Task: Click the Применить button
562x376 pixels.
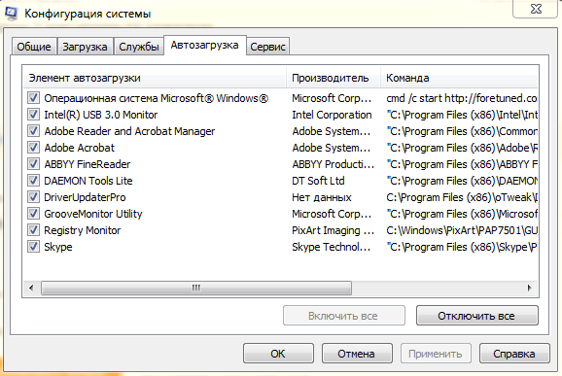Action: (436, 354)
